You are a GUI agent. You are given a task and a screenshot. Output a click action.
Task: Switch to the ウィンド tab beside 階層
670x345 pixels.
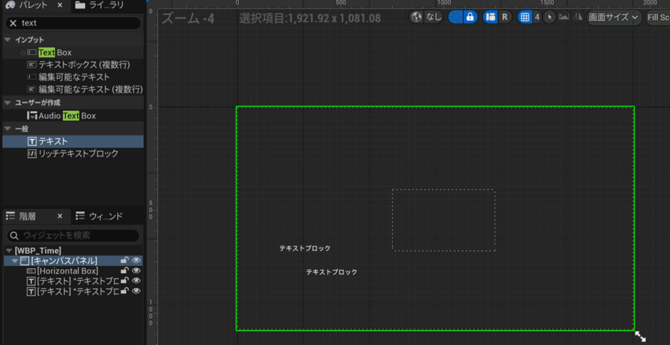tap(98, 216)
